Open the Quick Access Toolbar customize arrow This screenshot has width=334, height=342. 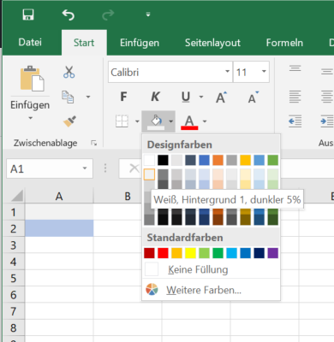pyautogui.click(x=148, y=15)
